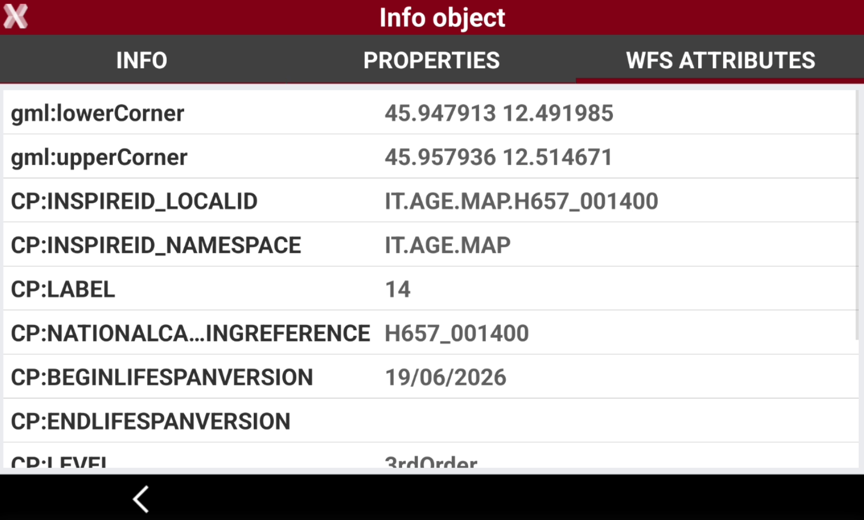Click the truncated CP:NATIONALCA...INGREFERENCE label
The height and width of the screenshot is (520, 864).
pos(191,333)
